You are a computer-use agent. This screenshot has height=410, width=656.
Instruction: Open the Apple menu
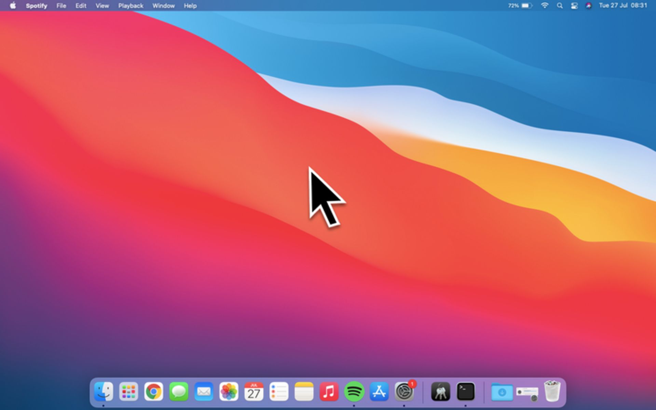coord(13,6)
